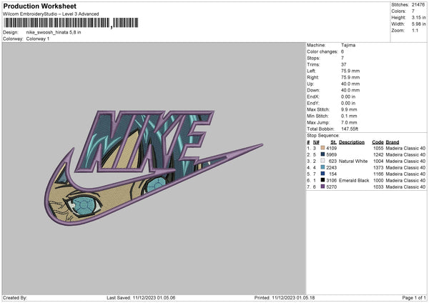429x303 pixels.
Task: Click the Stitches value 21476
Action: pyautogui.click(x=418, y=5)
